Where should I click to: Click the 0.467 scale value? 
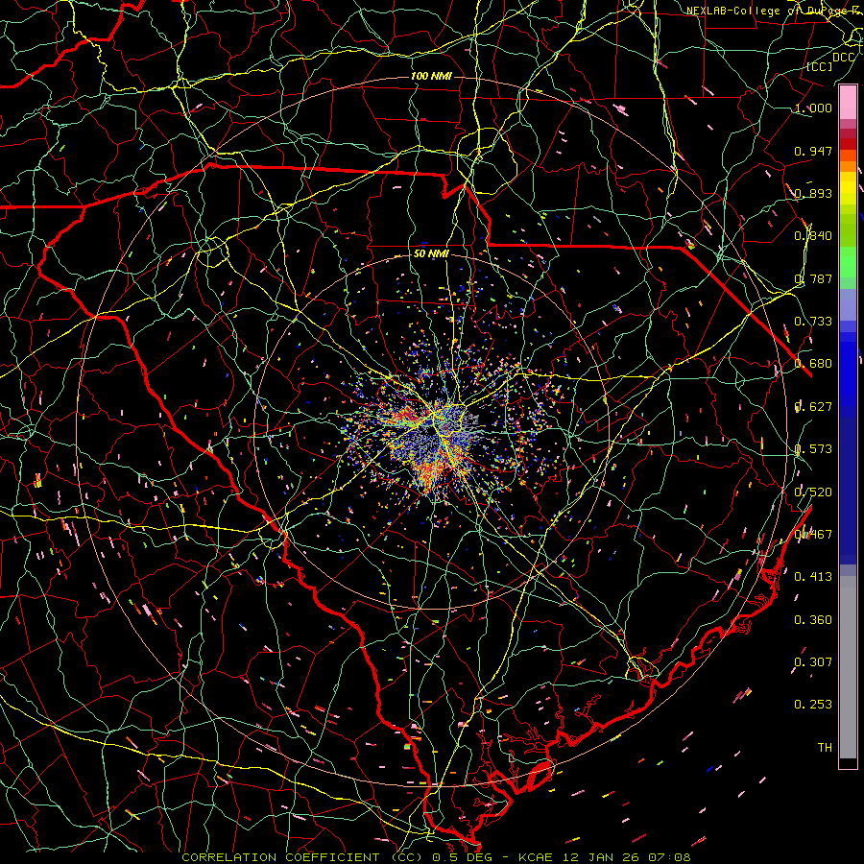[813, 535]
